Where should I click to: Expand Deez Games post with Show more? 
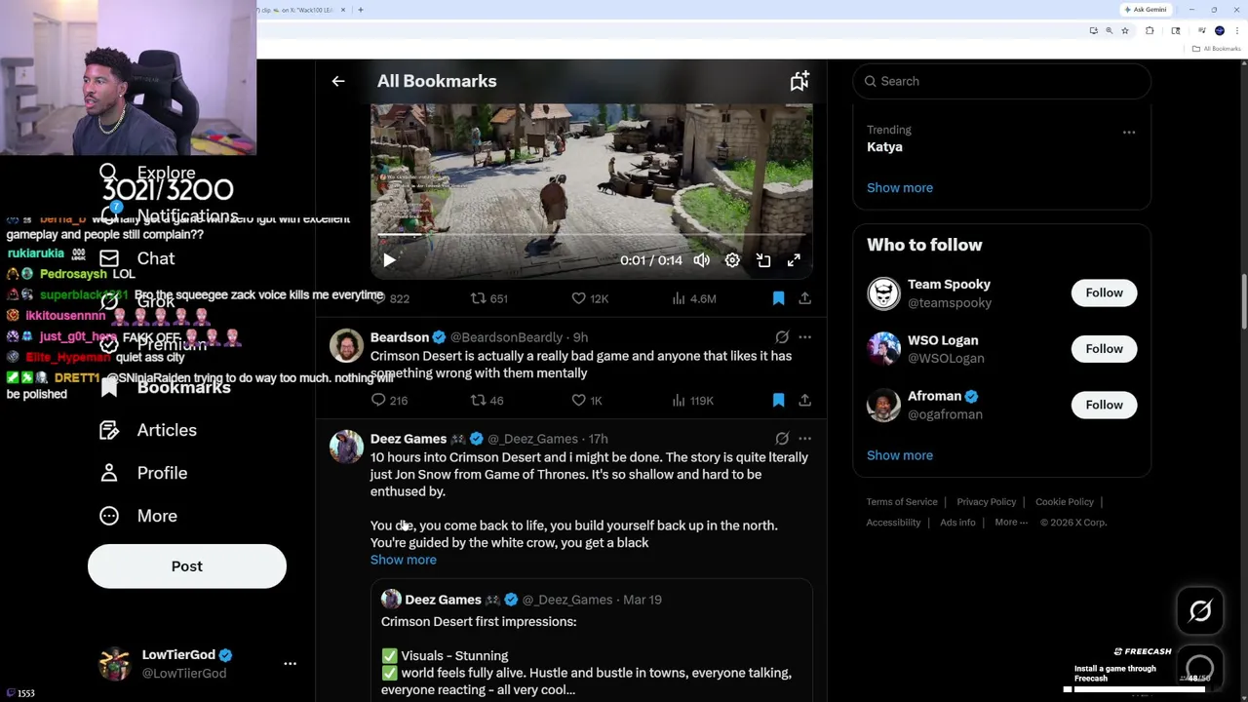click(x=404, y=560)
